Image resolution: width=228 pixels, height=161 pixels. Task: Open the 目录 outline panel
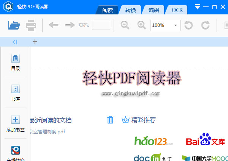(x=16, y=62)
